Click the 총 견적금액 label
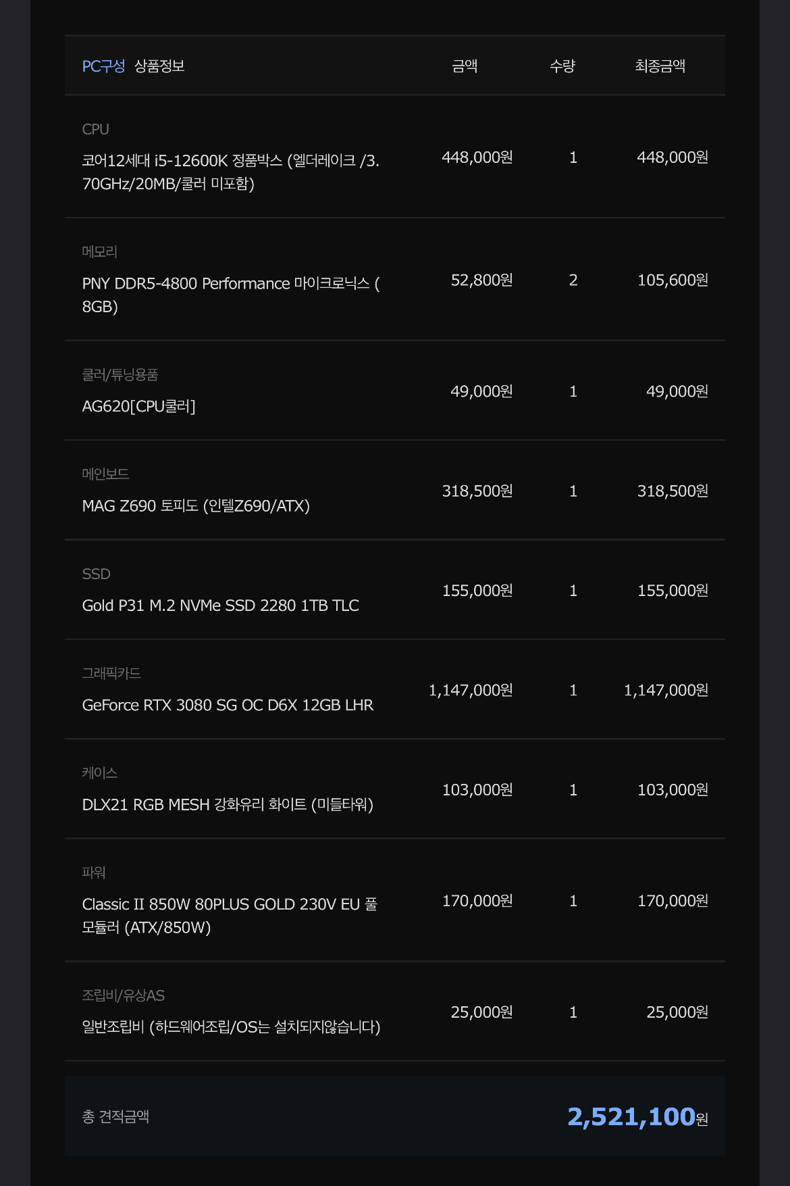This screenshot has height=1186, width=790. (115, 1116)
